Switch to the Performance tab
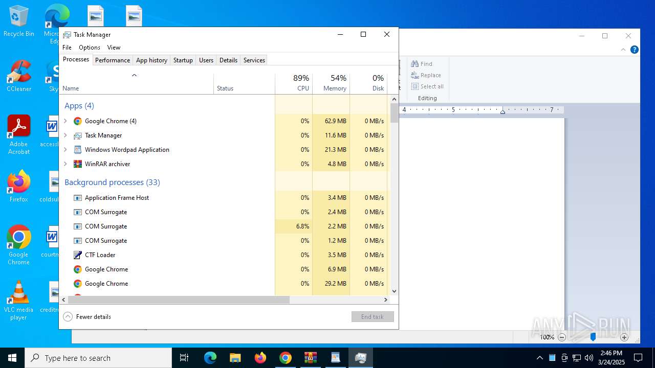This screenshot has width=655, height=368. point(113,60)
